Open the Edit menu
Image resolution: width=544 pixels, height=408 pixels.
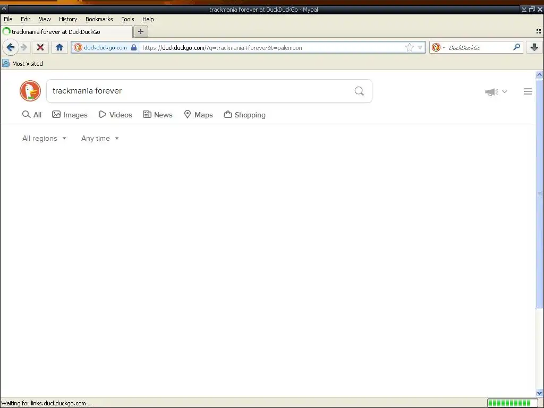click(x=25, y=19)
